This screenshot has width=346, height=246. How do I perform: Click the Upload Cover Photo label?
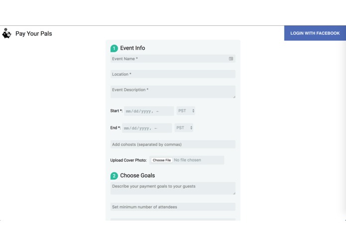pos(128,160)
